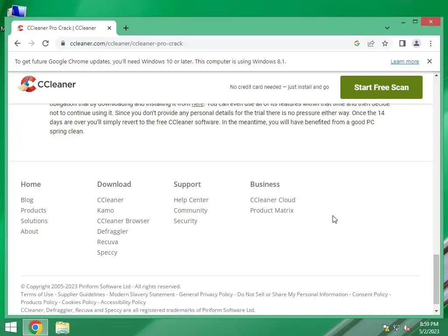The height and width of the screenshot is (336, 448).
Task: Click the Start Free Scan button
Action: (x=381, y=87)
